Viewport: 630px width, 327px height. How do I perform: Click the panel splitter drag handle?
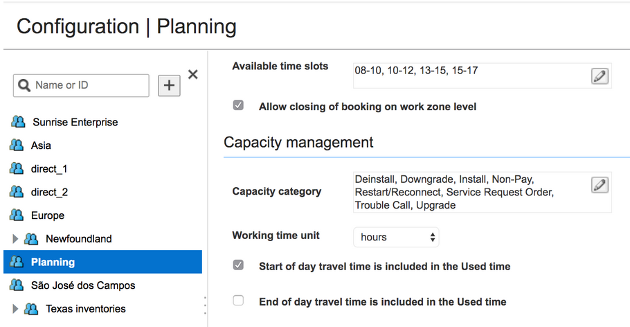205,305
